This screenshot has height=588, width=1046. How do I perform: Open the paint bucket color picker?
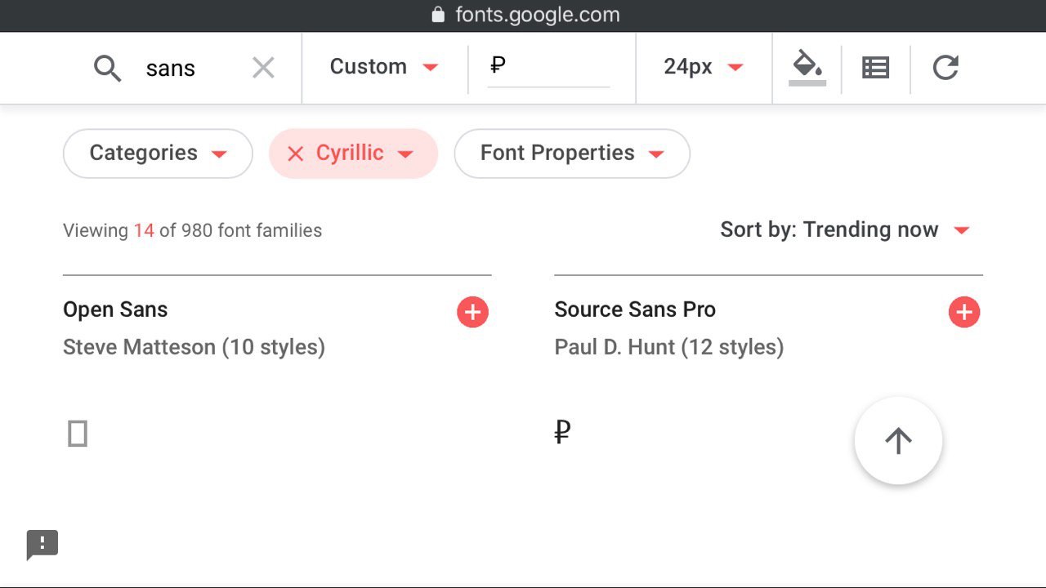[x=807, y=67]
